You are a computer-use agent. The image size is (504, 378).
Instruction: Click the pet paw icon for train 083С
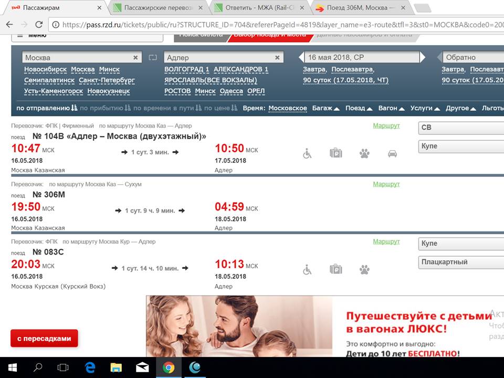coord(364,270)
